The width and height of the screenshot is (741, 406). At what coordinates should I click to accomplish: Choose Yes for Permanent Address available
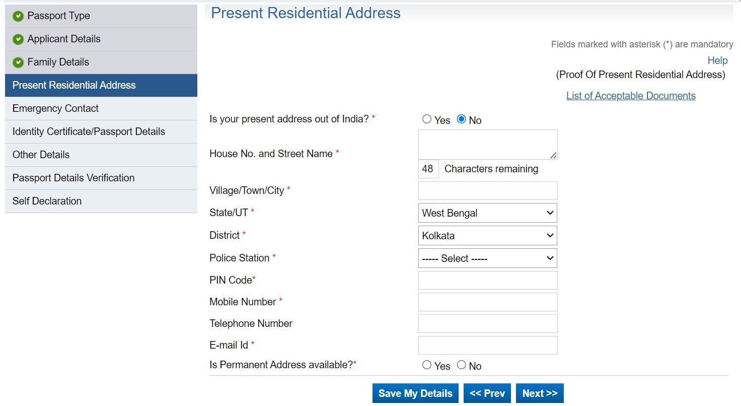(x=427, y=365)
